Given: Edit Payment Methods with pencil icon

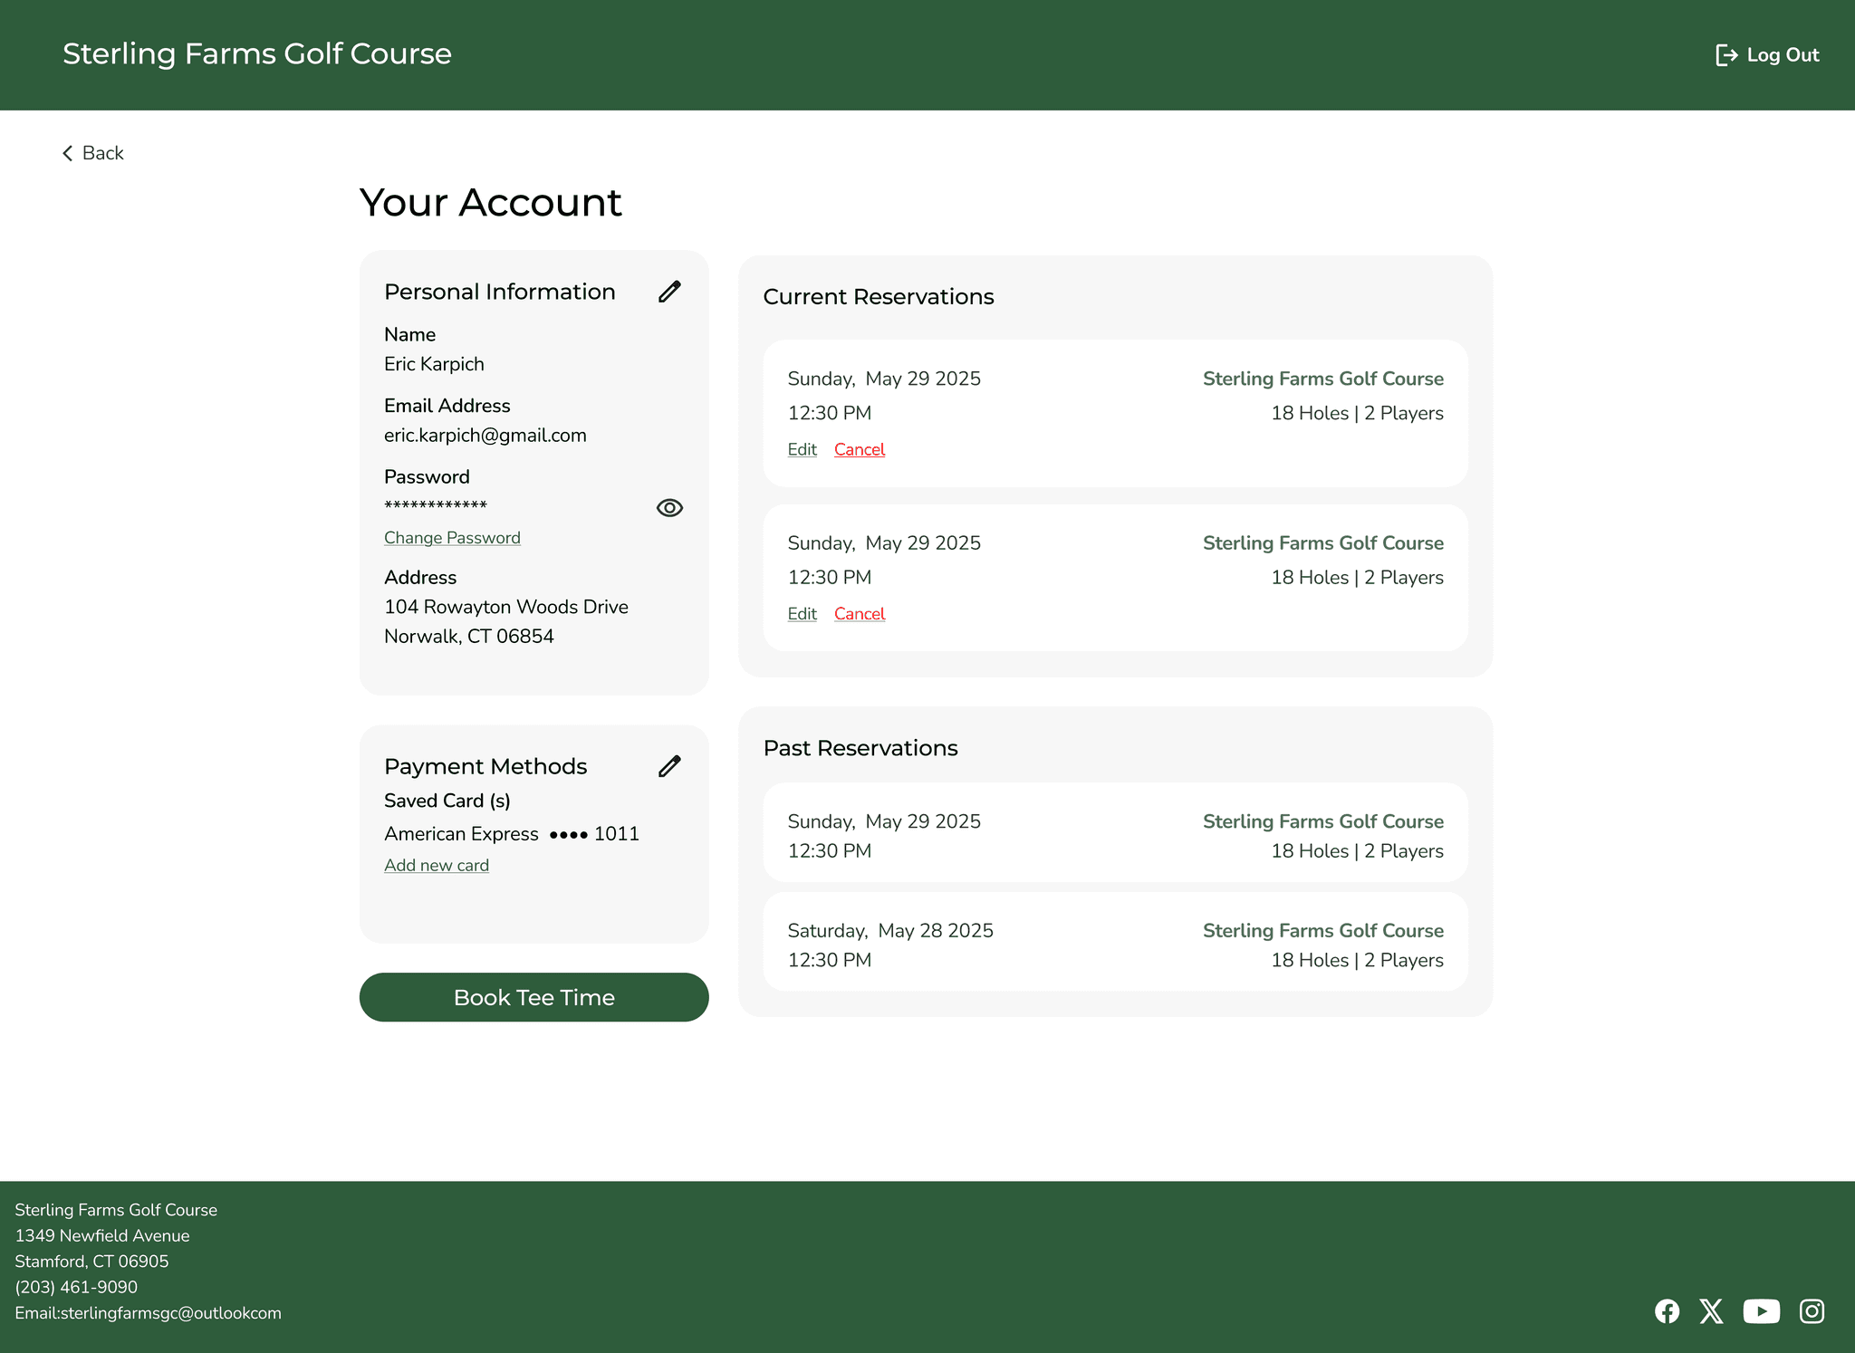Looking at the screenshot, I should point(669,766).
